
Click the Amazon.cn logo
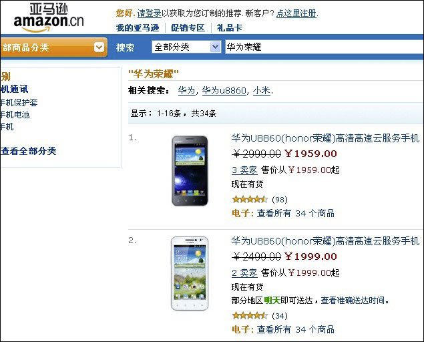[x=49, y=18]
